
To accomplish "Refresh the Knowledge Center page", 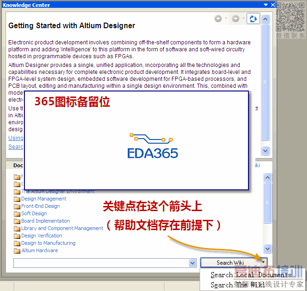I will pos(253,19).
